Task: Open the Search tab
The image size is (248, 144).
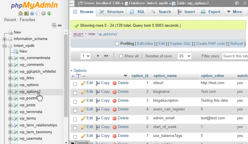Action: [161, 12]
